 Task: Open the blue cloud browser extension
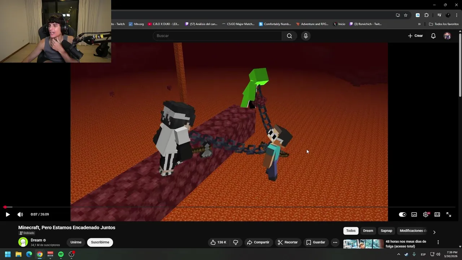tap(418, 15)
